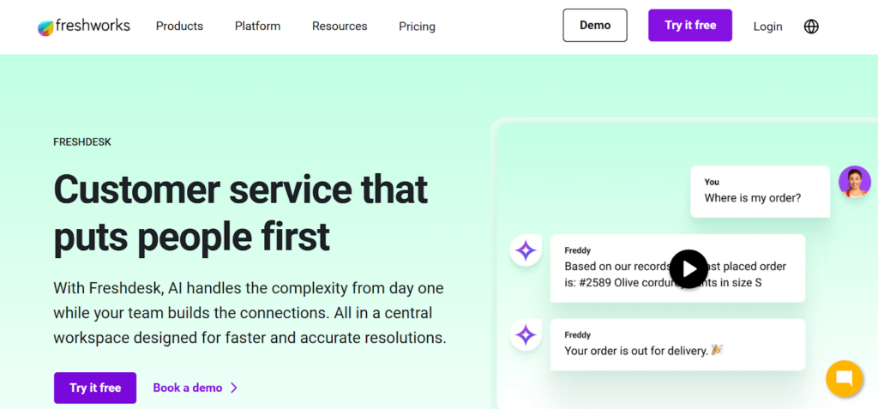The image size is (878, 409).
Task: Open the Products menu
Action: pos(179,27)
